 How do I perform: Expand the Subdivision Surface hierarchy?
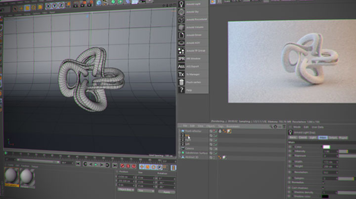point(179,153)
